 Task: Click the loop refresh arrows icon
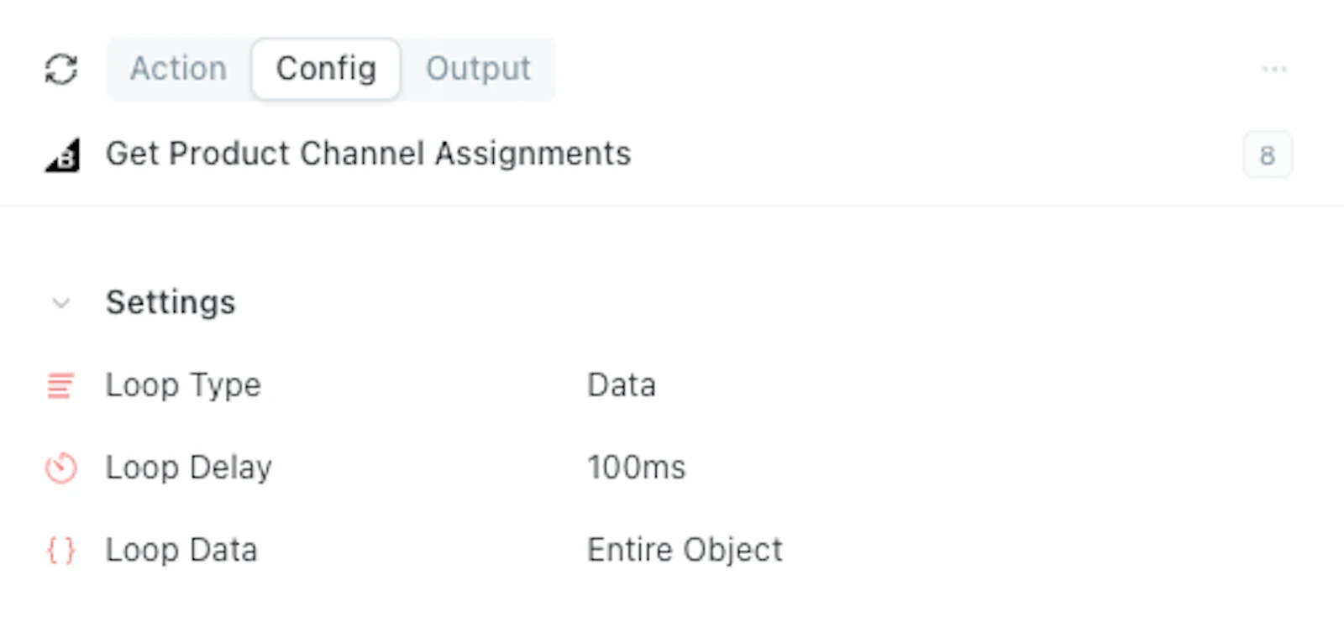coord(61,69)
